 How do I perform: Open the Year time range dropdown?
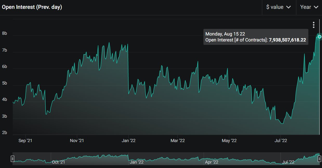coord(309,7)
